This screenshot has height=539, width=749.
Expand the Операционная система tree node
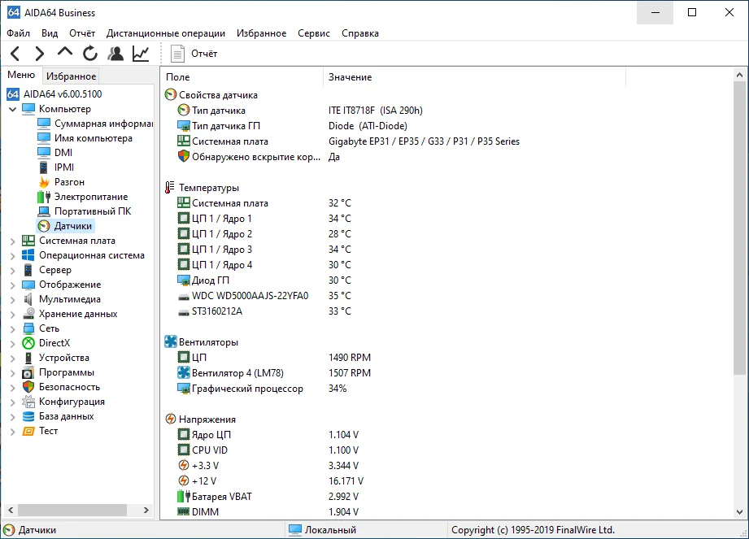pos(13,256)
